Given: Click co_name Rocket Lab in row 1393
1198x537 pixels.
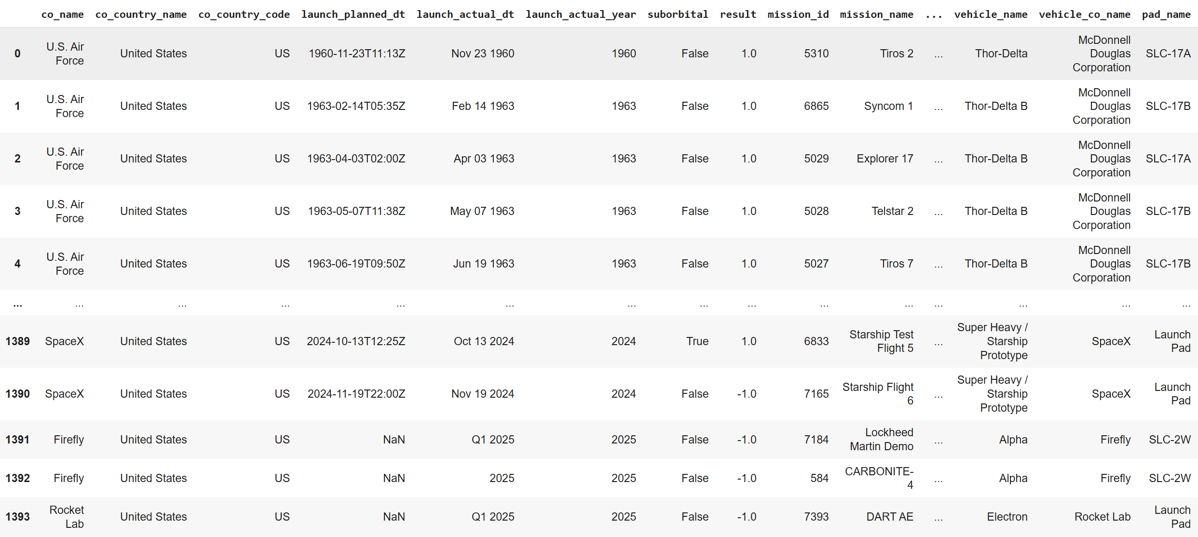Looking at the screenshot, I should pos(67,517).
